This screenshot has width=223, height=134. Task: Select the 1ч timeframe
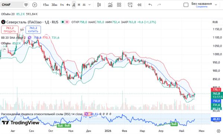point(62,5)
